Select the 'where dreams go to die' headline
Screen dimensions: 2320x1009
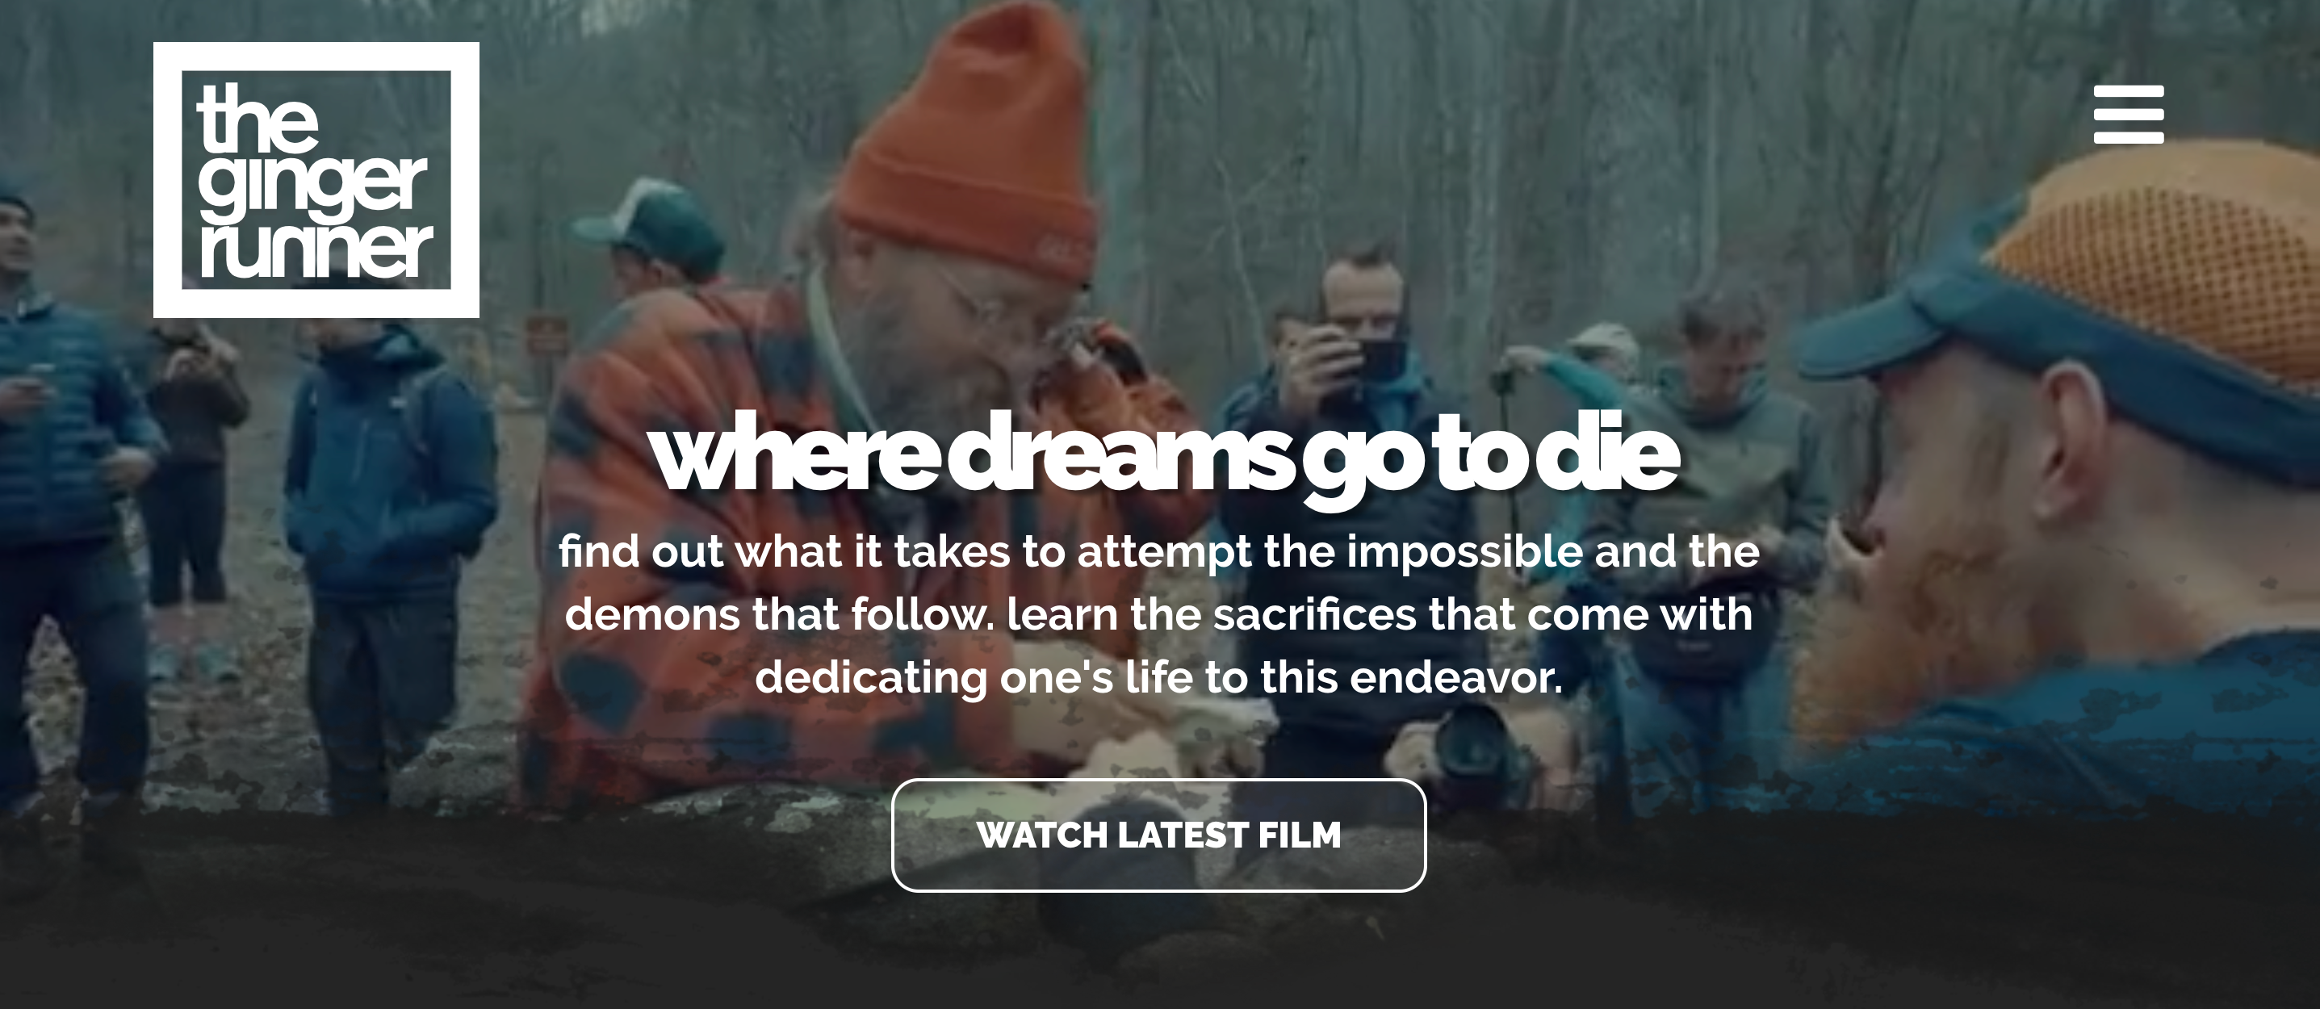coord(1162,455)
